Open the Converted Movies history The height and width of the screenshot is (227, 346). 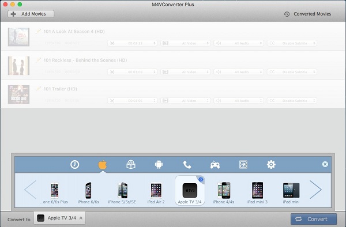[x=307, y=14]
